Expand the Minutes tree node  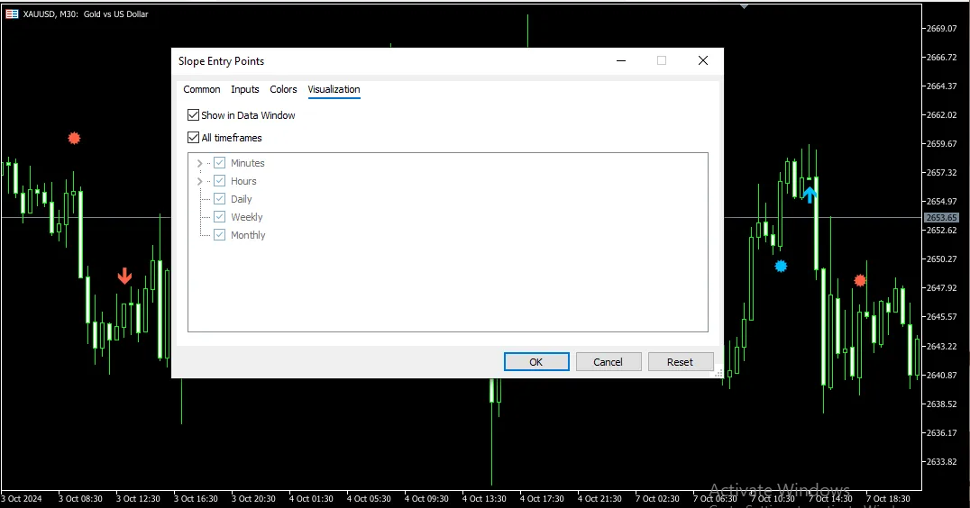(x=199, y=163)
